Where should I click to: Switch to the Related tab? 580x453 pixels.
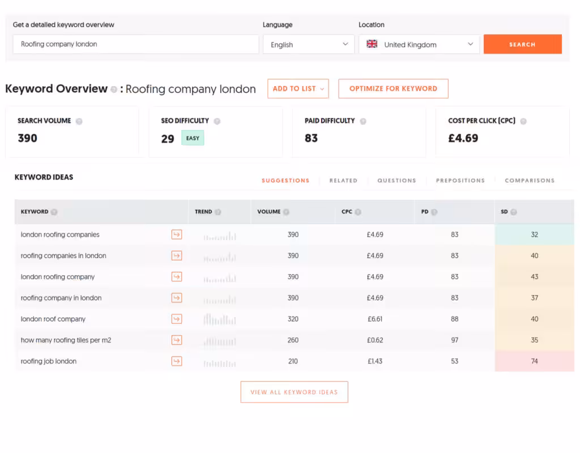343,181
